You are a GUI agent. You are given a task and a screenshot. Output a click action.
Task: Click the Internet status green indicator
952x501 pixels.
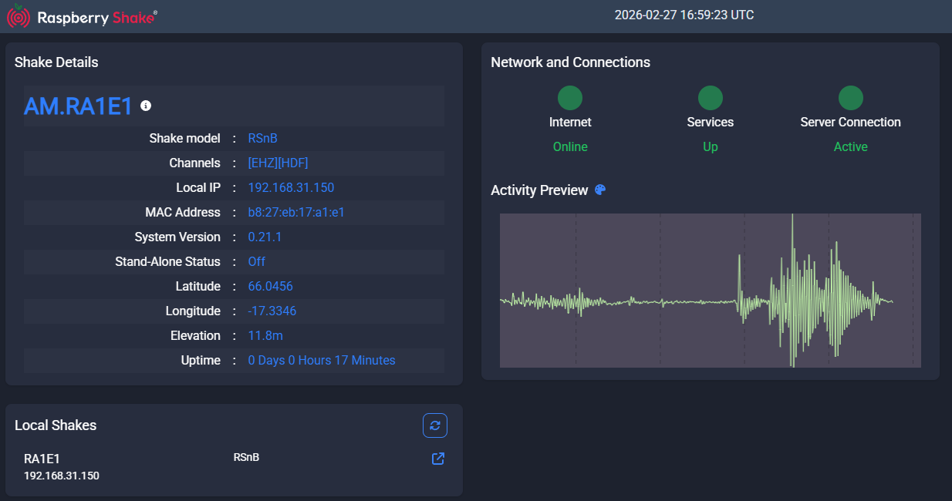coord(570,98)
